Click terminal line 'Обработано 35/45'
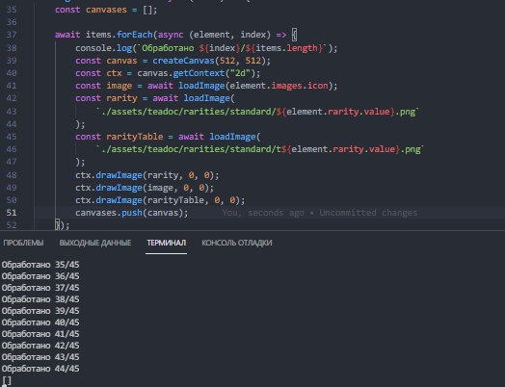 click(x=40, y=265)
